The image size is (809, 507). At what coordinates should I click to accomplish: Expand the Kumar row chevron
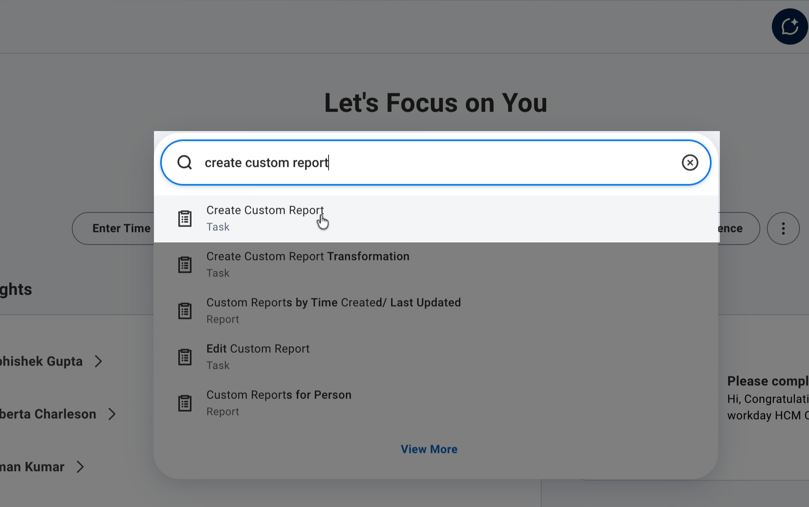[x=80, y=467]
